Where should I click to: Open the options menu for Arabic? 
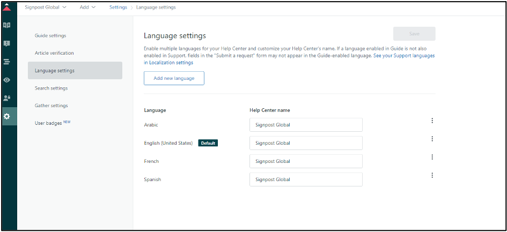[432, 121]
